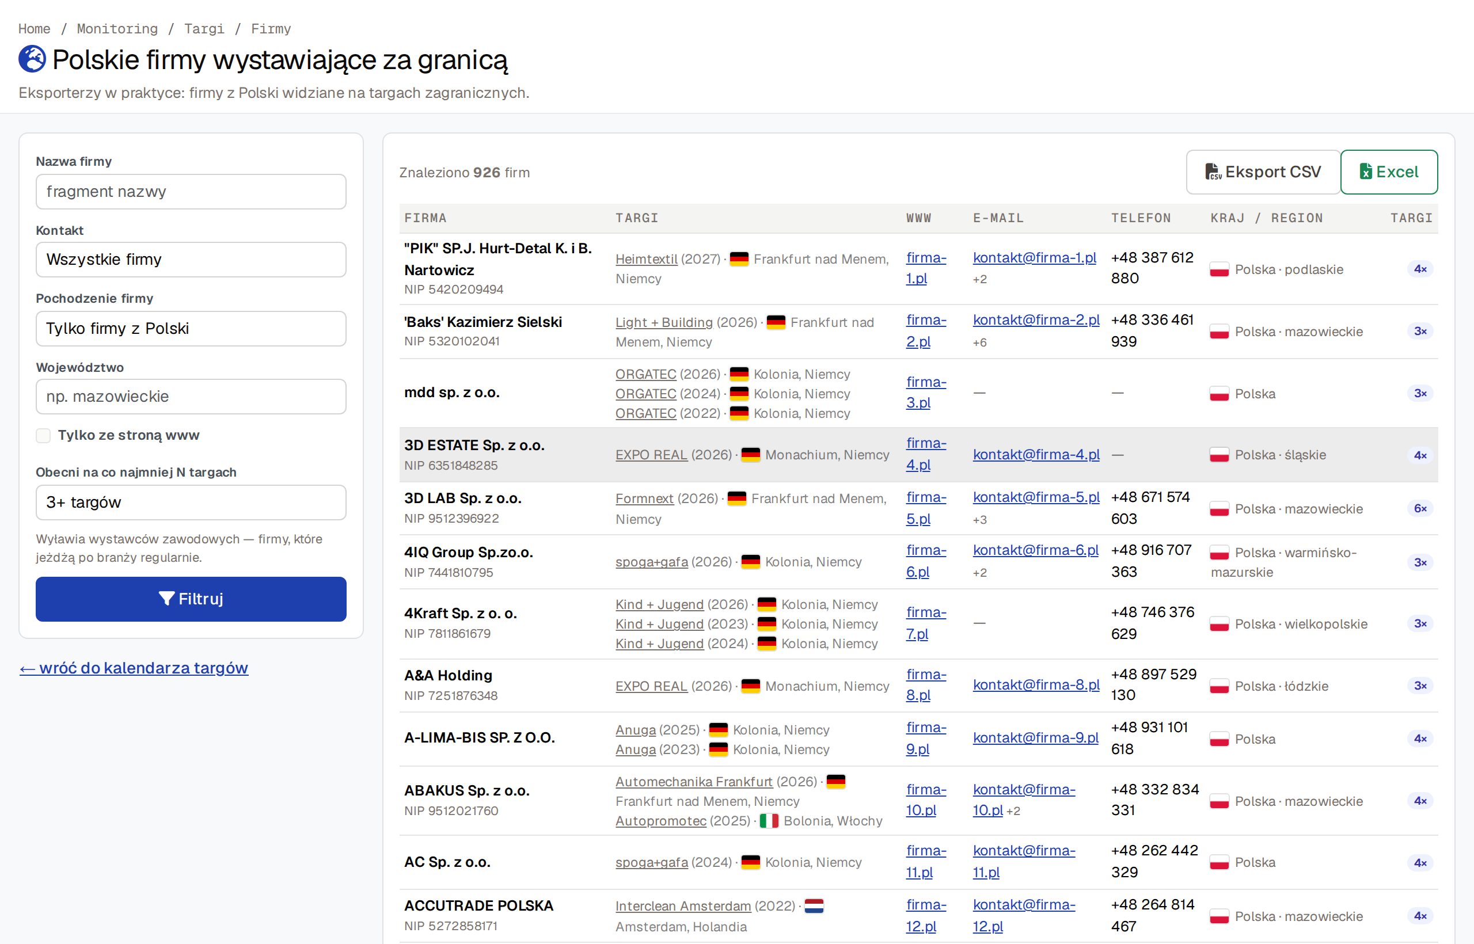Click the 'NIP 5320102041' text
This screenshot has width=1474, height=944.
pyautogui.click(x=452, y=341)
